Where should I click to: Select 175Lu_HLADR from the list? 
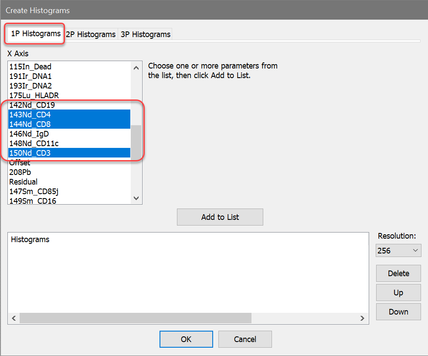click(34, 96)
